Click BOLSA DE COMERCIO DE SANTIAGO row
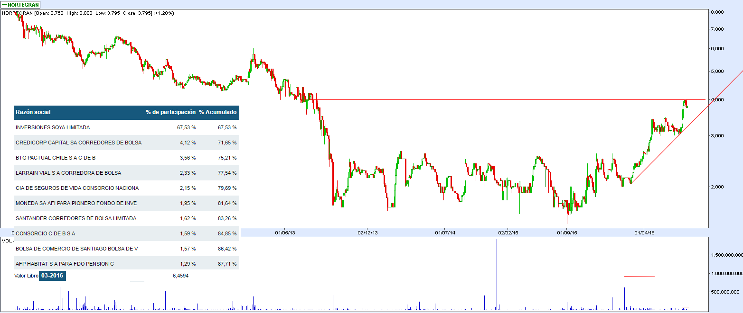The image size is (743, 313). pos(127,249)
